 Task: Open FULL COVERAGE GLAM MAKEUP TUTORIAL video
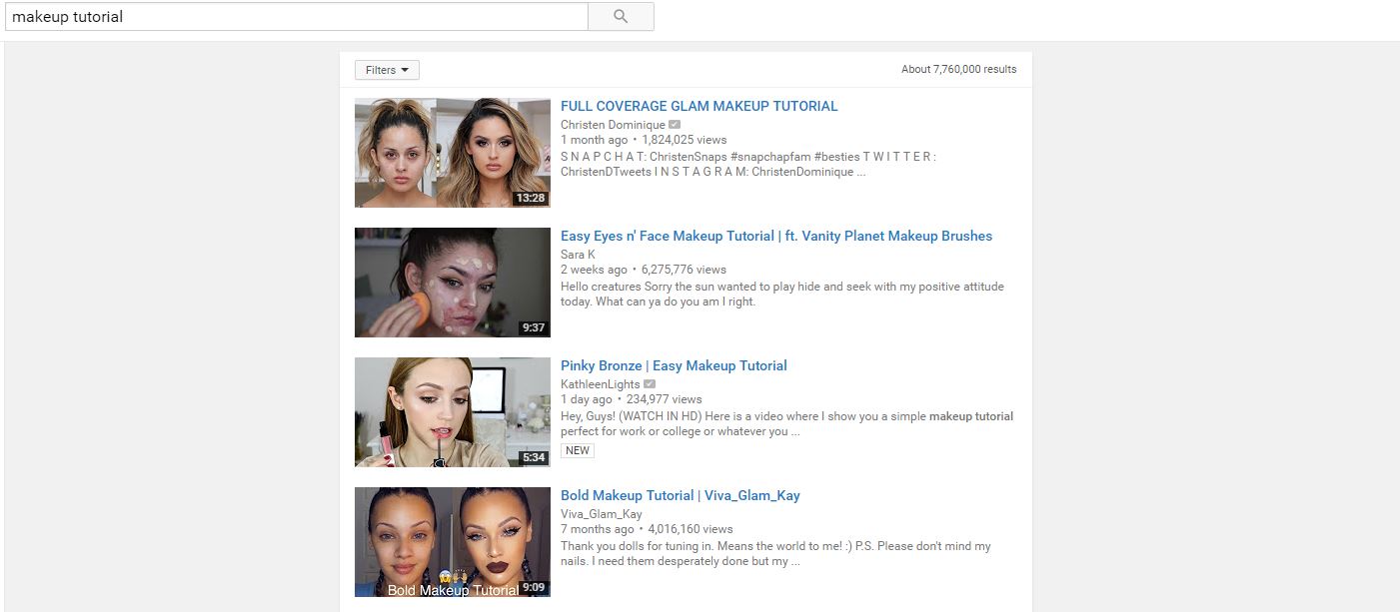[x=700, y=106]
